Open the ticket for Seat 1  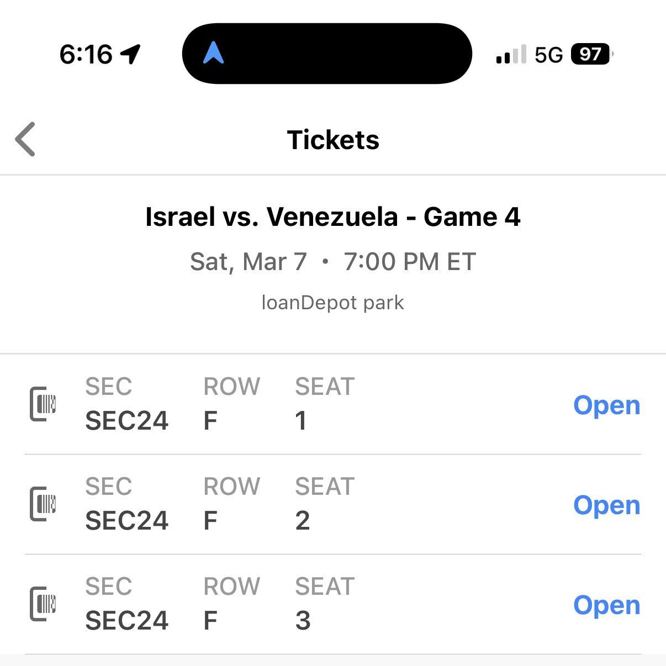(x=606, y=405)
